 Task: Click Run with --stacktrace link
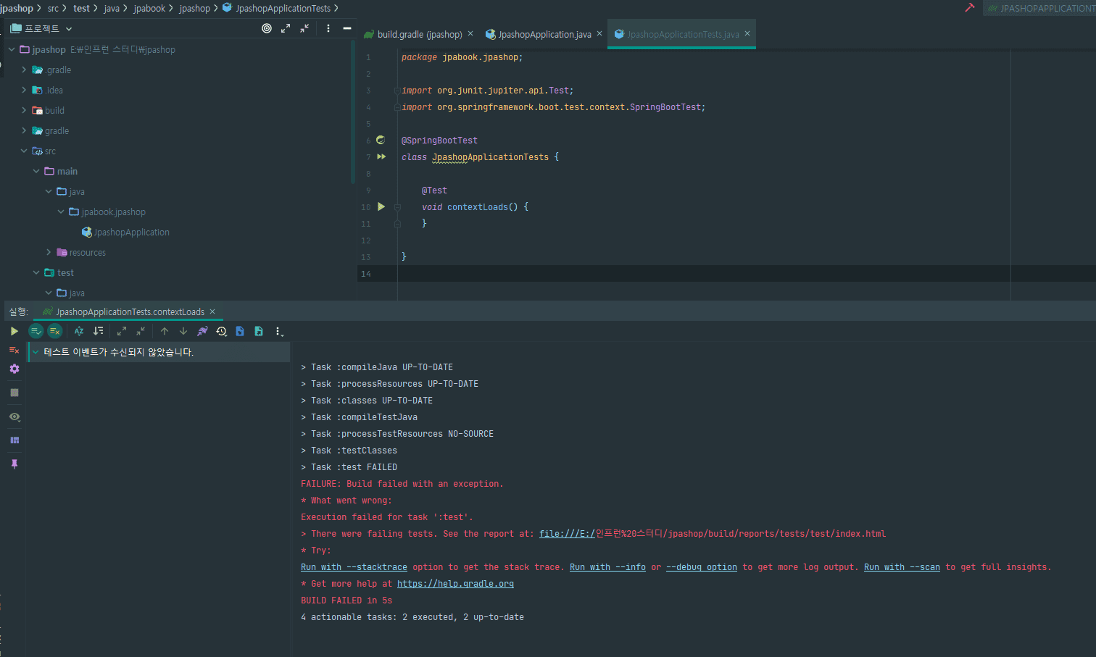[354, 567]
